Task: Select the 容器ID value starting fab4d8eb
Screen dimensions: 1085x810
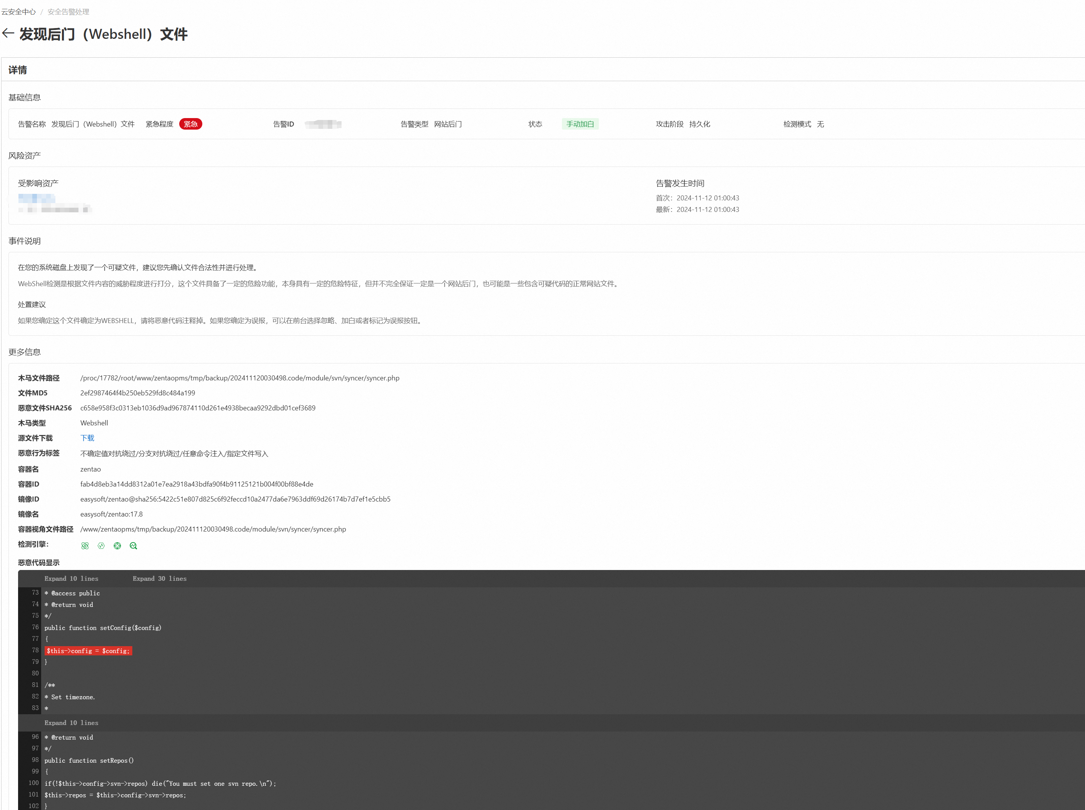Action: 197,484
